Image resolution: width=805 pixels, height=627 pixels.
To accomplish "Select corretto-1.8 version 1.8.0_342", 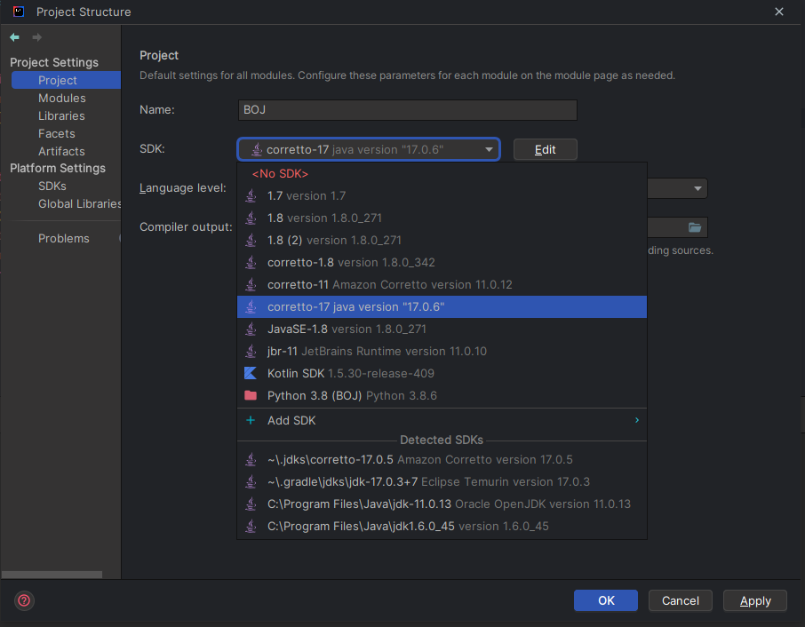I will click(x=442, y=262).
